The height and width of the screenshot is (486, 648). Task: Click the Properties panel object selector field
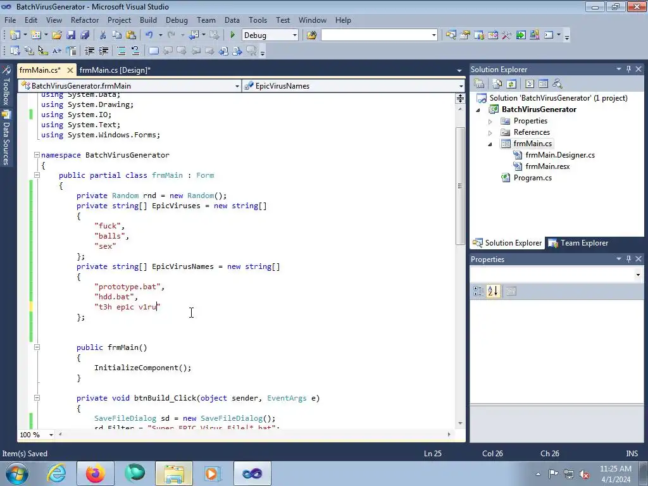coord(557,275)
